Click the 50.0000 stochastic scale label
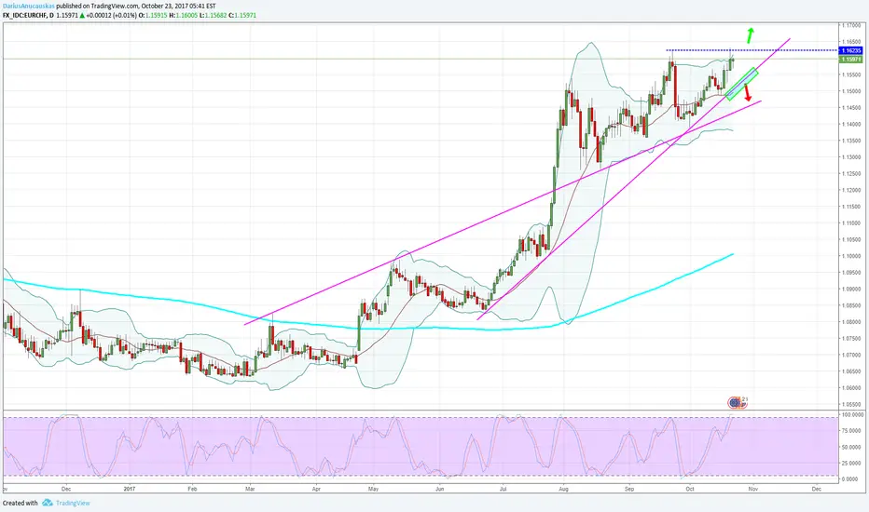 coord(852,447)
